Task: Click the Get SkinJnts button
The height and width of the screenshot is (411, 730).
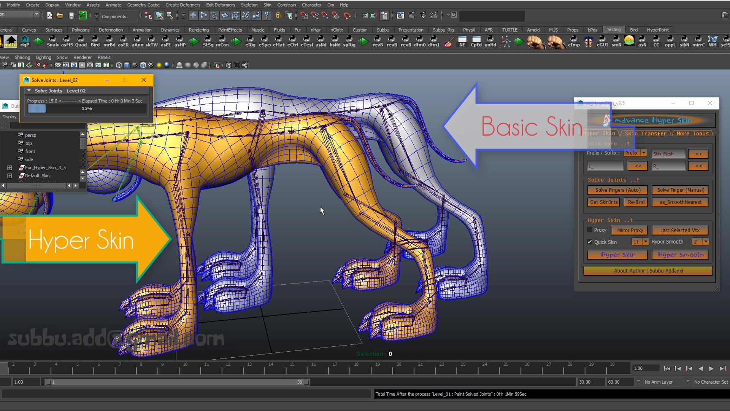Action: (x=604, y=202)
